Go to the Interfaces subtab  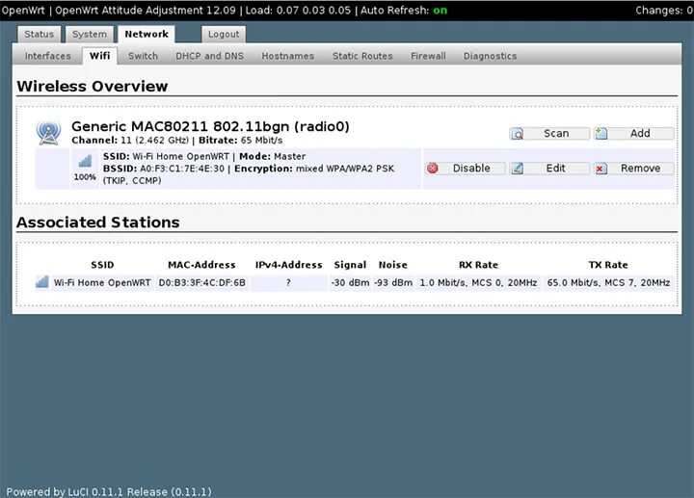(x=48, y=56)
